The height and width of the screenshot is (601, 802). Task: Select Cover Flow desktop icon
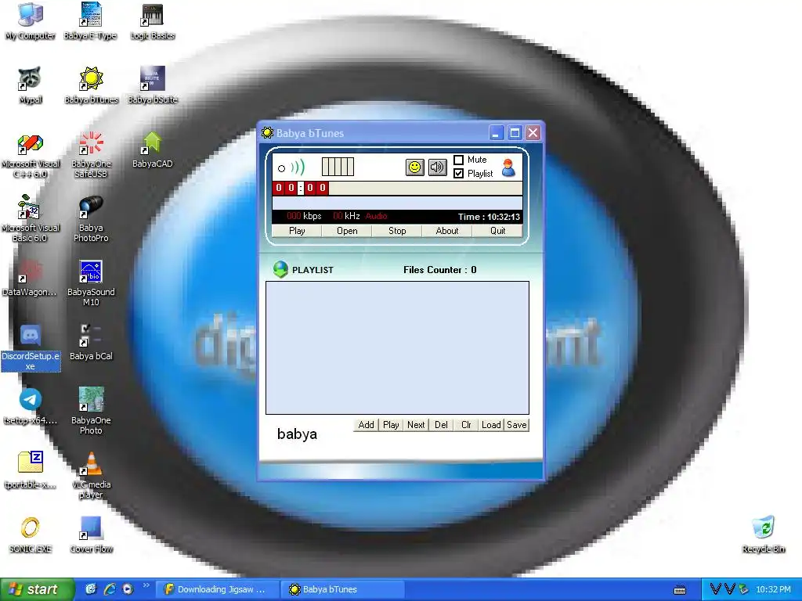(x=91, y=535)
